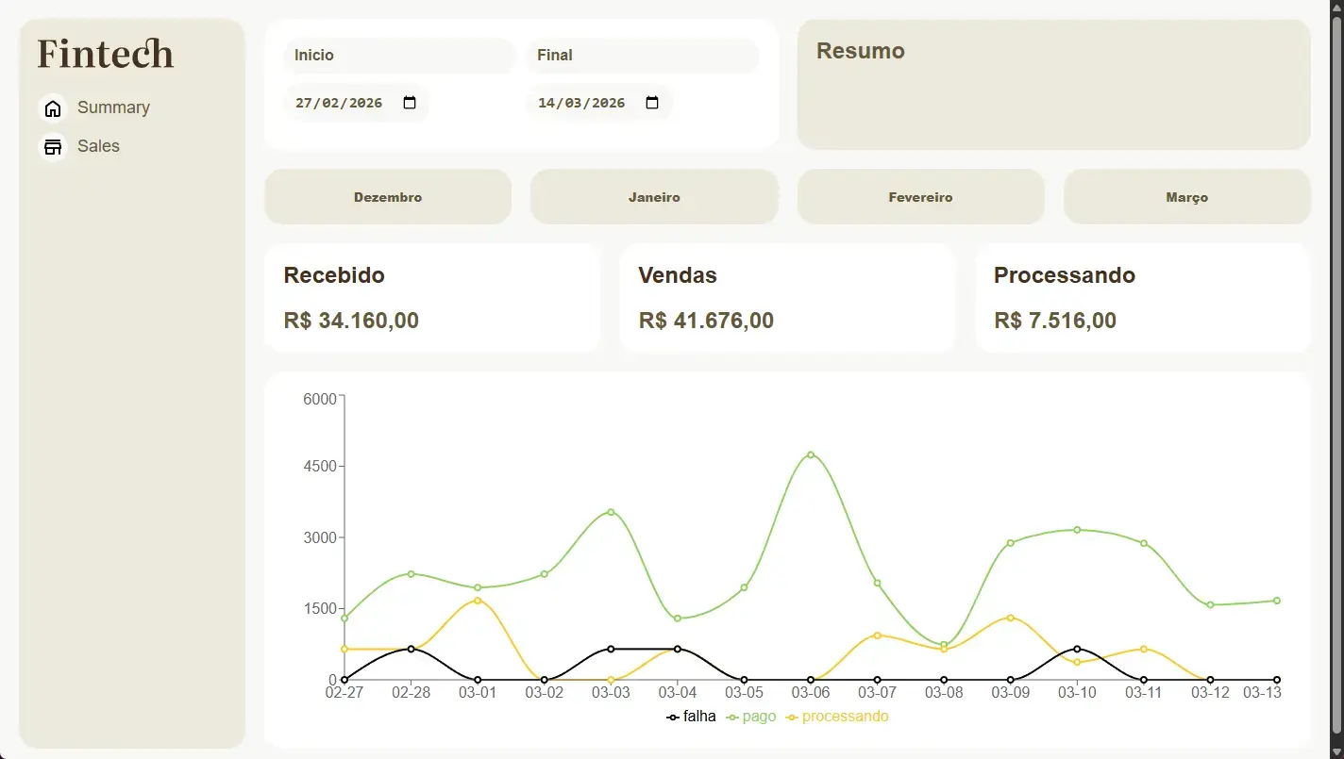The height and width of the screenshot is (759, 1344).
Task: Click the Fintech logo
Action: (x=106, y=54)
